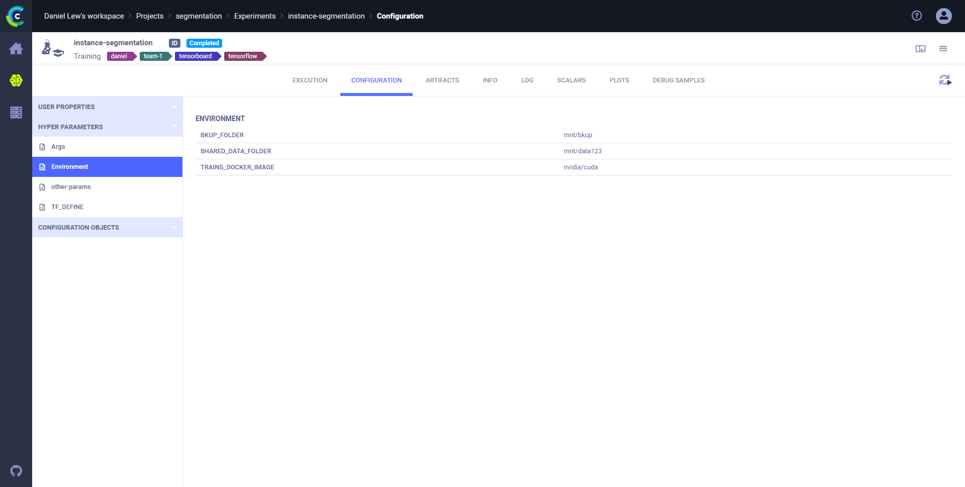This screenshot has height=487, width=965.
Task: Expand the Configuration Objects section
Action: (x=107, y=228)
